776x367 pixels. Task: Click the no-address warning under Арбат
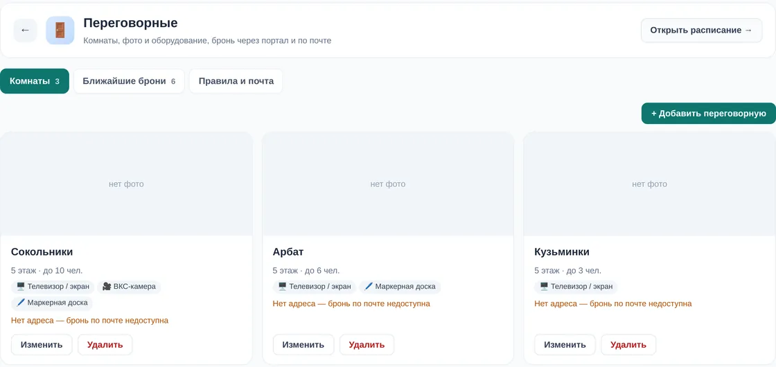351,304
